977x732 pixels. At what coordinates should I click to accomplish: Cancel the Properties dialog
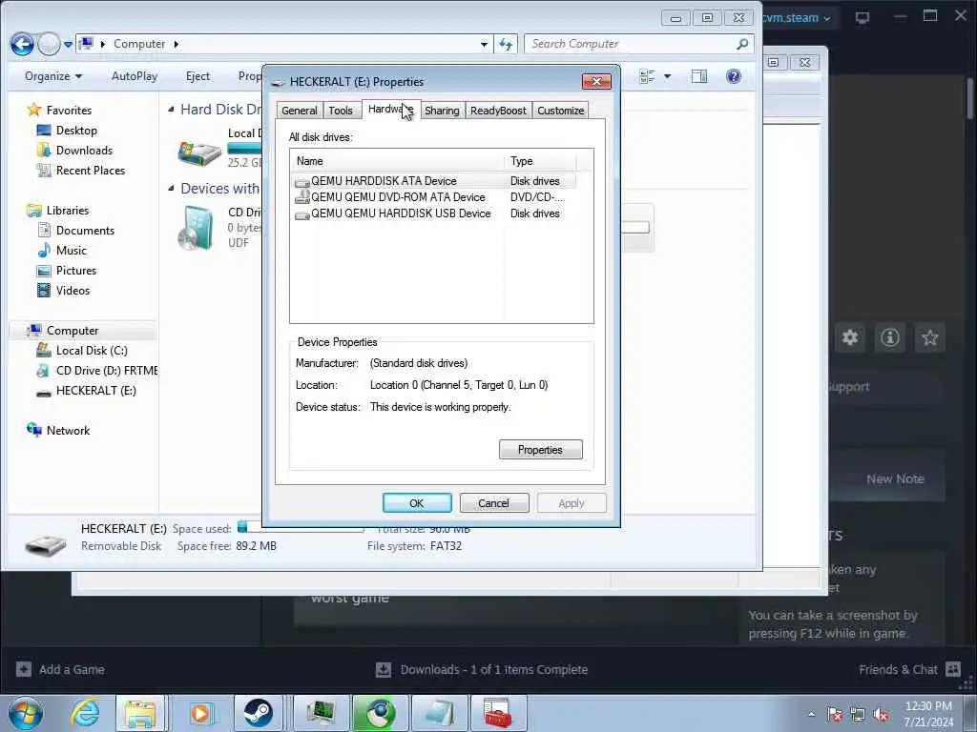[493, 503]
